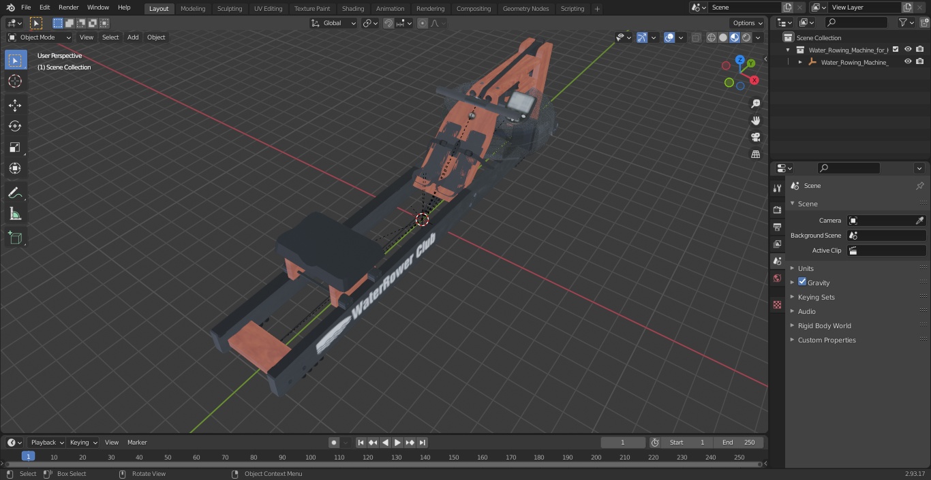This screenshot has height=480, width=931.
Task: Open the File menu
Action: click(26, 7)
